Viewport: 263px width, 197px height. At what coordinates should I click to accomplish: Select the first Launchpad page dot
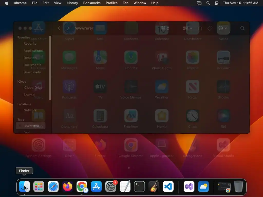coord(129,168)
